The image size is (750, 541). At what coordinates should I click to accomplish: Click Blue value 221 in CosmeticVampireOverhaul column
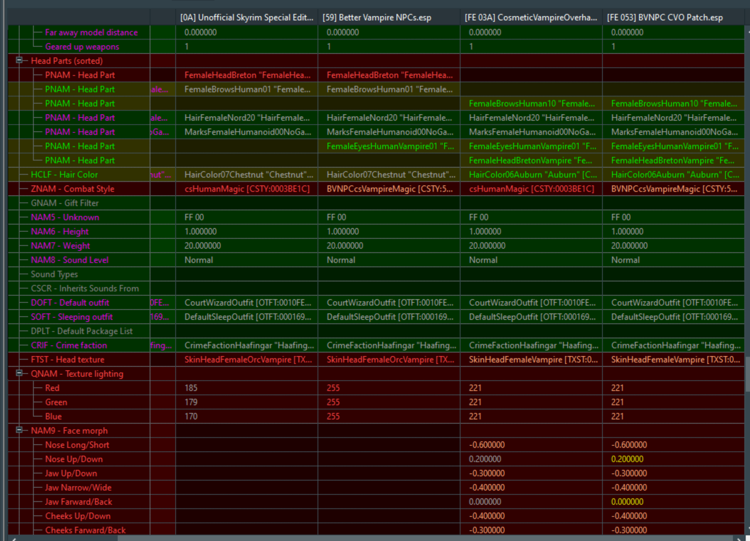coord(475,416)
